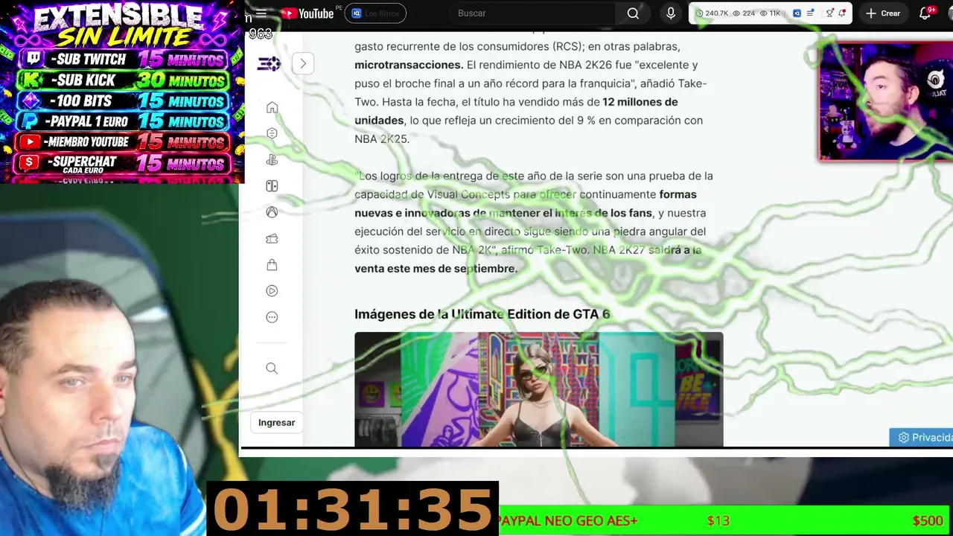Image resolution: width=953 pixels, height=536 pixels.
Task: Open the YouTube hamburger guide menu
Action: (261, 13)
